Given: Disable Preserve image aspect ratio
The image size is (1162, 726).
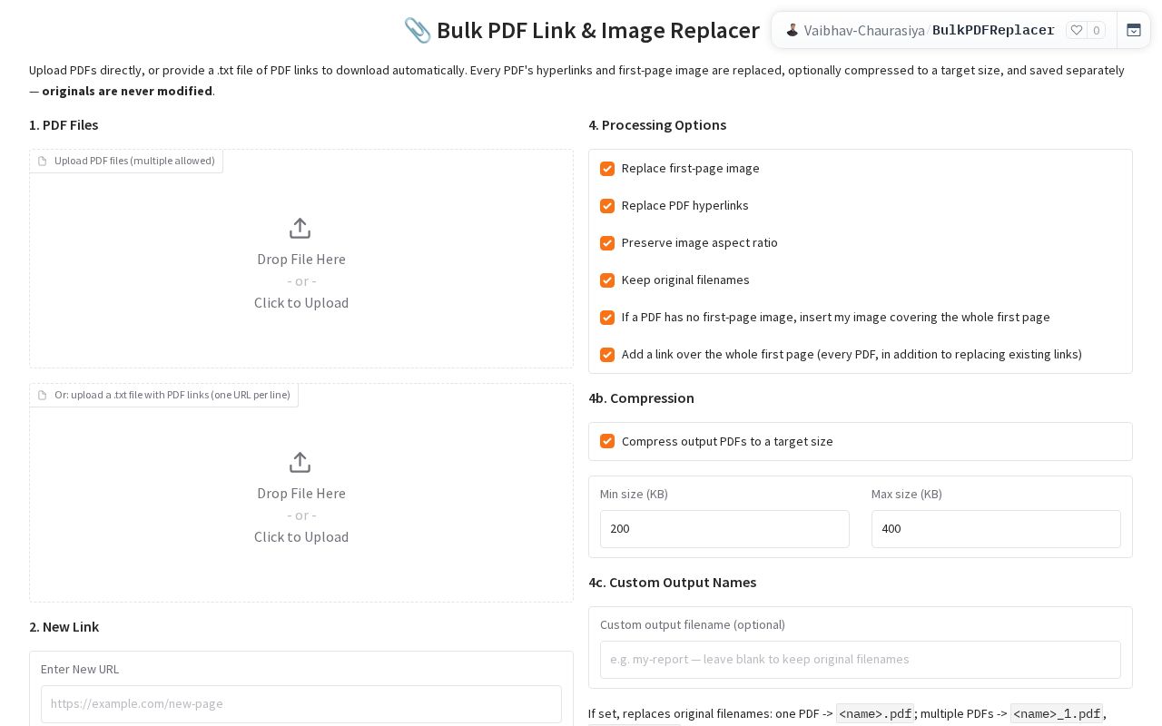Looking at the screenshot, I should click(x=607, y=243).
